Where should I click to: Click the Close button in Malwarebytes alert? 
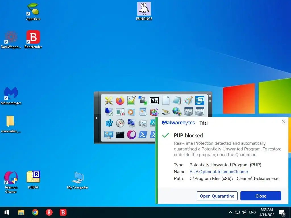click(261, 196)
